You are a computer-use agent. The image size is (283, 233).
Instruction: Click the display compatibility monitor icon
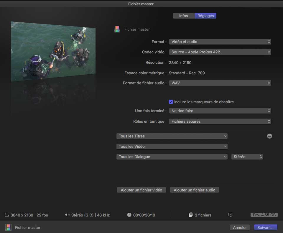(x=231, y=215)
